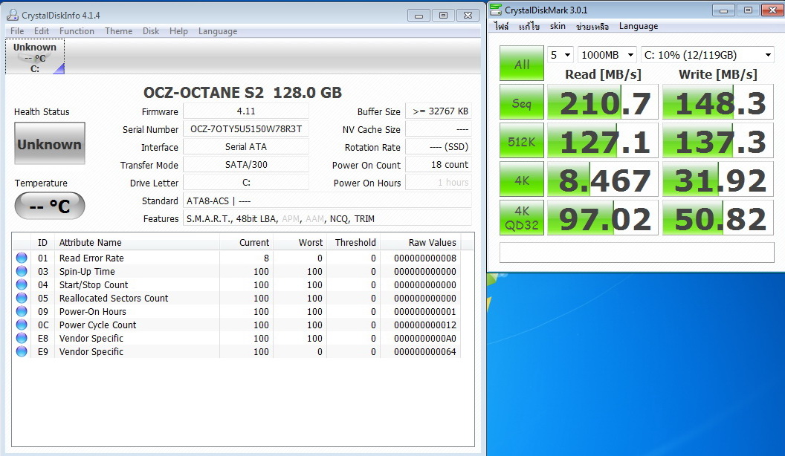The width and height of the screenshot is (785, 456).
Task: Click the OCZ-OCTANE S2 128.0 GB heading
Action: pyautogui.click(x=242, y=93)
